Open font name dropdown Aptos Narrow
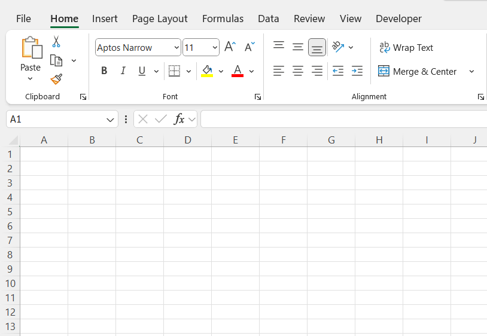The image size is (487, 336). [x=176, y=47]
